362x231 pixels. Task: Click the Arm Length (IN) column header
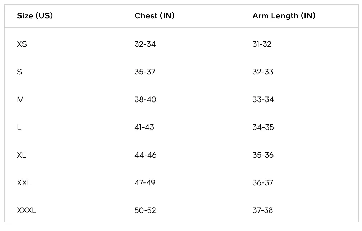[284, 16]
